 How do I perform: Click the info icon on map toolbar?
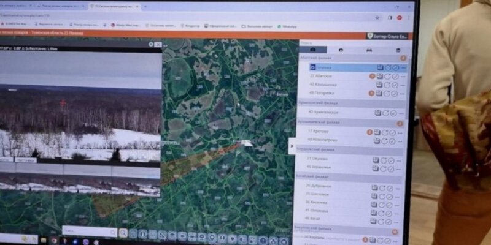tap(143, 234)
